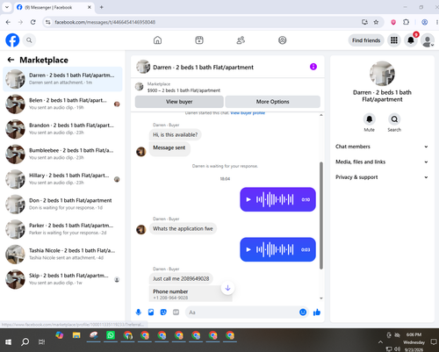The height and width of the screenshot is (352, 439).
Task: Open the Brandon conversation
Action: 62,129
